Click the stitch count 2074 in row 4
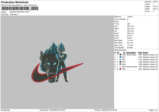159x112 pixels. tap(123, 62)
